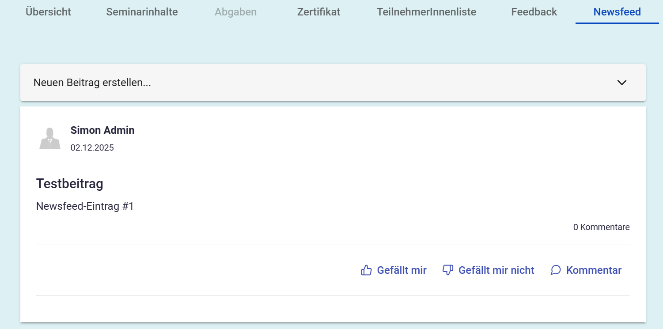This screenshot has width=663, height=329.
Task: Click the thumbs-up icon on the post
Action: point(366,270)
